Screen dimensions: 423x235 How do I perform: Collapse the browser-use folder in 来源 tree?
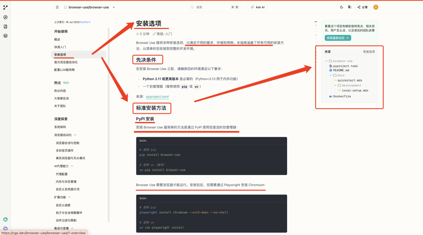[x=326, y=61]
